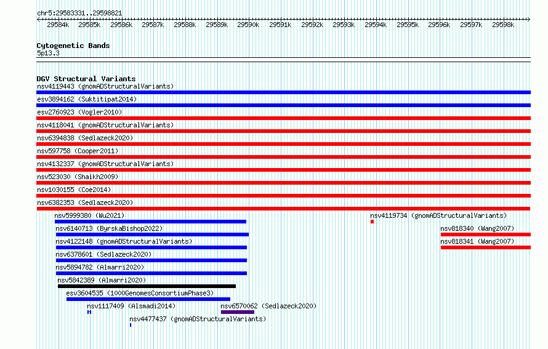Click the blue bar under nsv4119443
The height and width of the screenshot is (349, 548).
point(283,92)
